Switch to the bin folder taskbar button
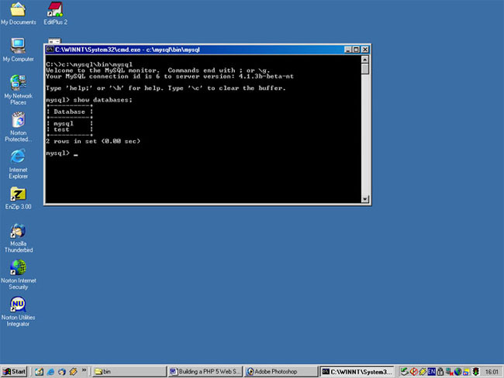The image size is (504, 378). (127, 371)
